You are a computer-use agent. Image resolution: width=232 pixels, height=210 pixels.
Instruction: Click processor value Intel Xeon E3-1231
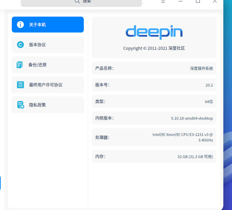(x=182, y=137)
